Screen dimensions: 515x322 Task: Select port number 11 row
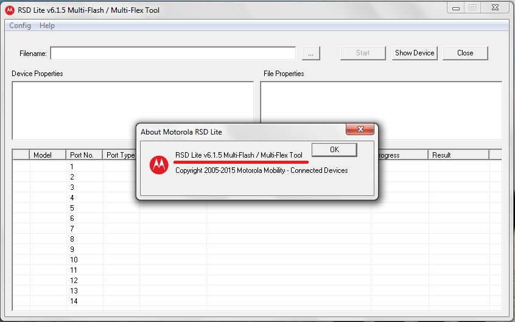pyautogui.click(x=257, y=270)
